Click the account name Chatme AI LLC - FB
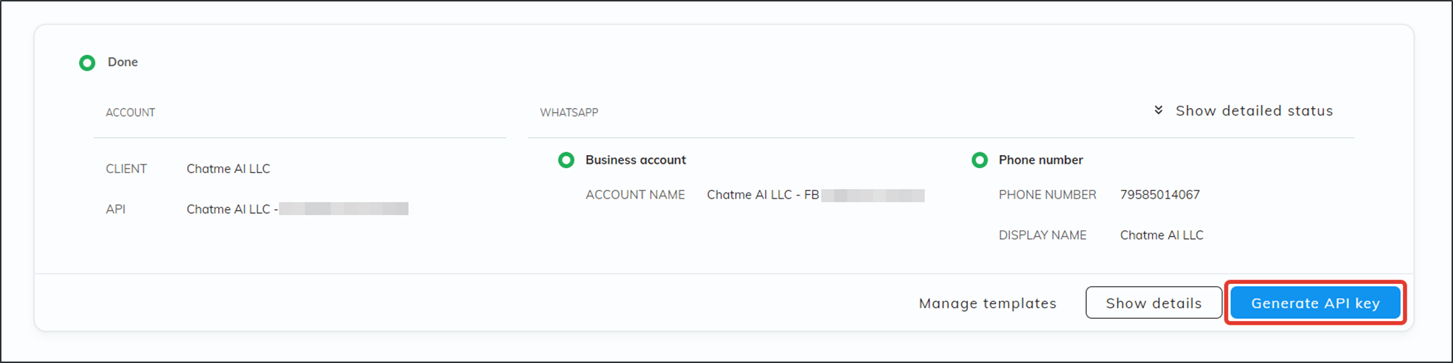The height and width of the screenshot is (363, 1453). tap(763, 195)
